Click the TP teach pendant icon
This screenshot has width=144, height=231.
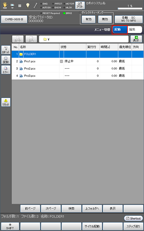coord(12,6)
